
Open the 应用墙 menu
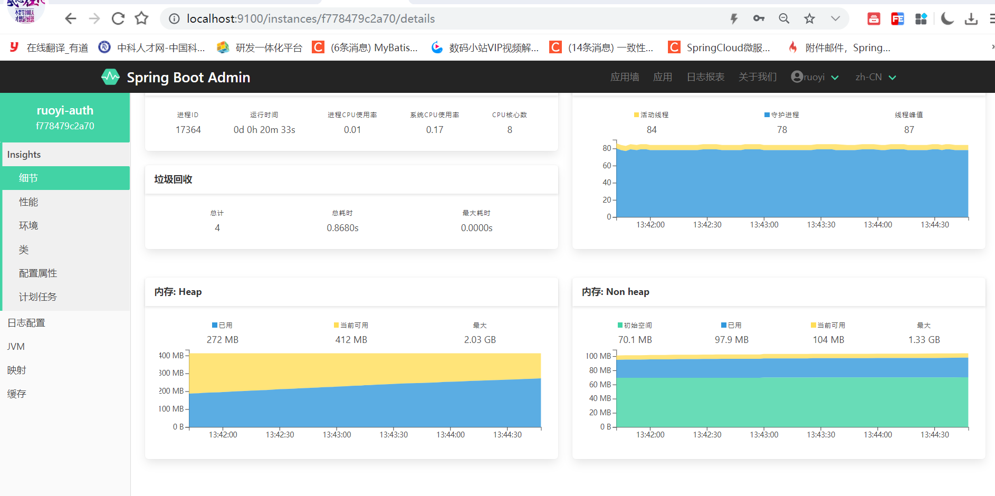tap(625, 77)
